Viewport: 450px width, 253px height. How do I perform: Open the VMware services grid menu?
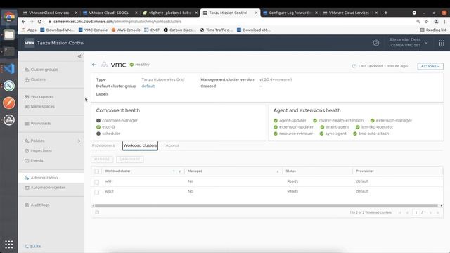tap(442, 43)
